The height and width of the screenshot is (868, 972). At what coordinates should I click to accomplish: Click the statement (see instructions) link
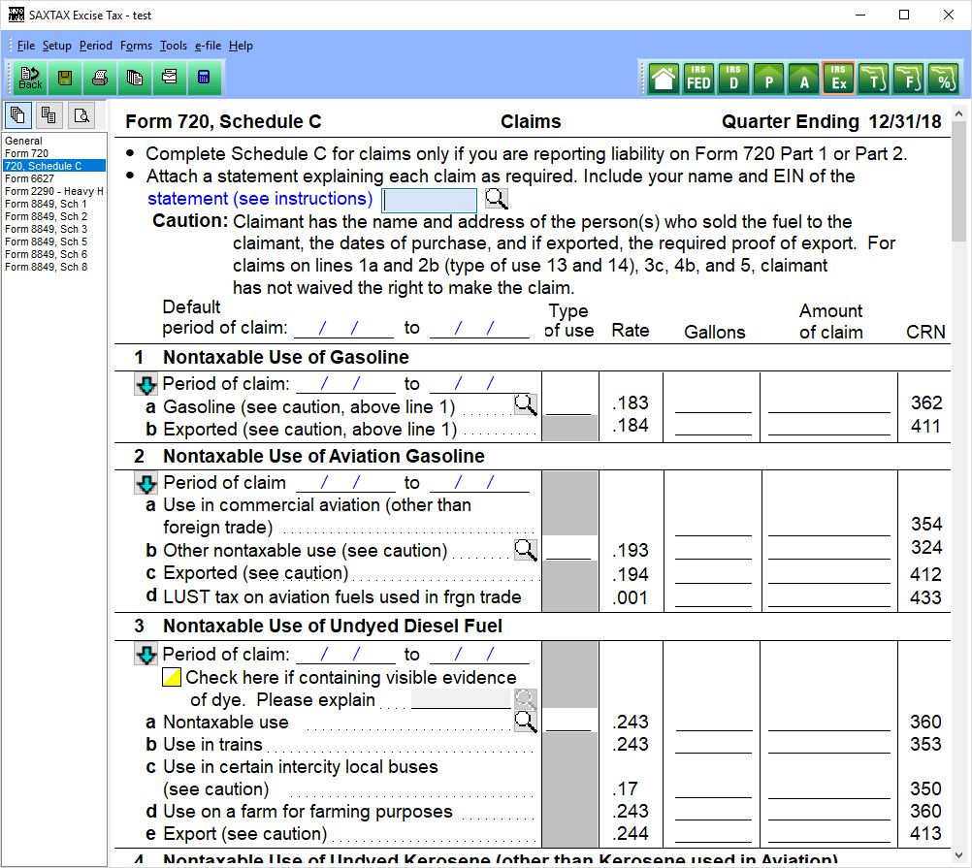click(x=260, y=199)
